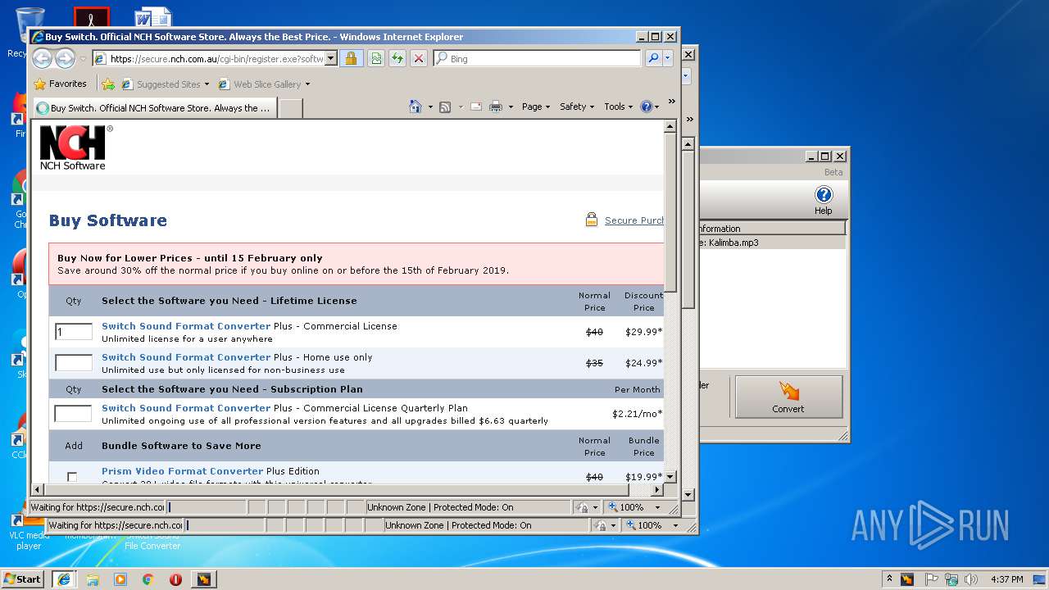Open Windows Explorer from taskbar
The image size is (1049, 590).
pyautogui.click(x=93, y=579)
